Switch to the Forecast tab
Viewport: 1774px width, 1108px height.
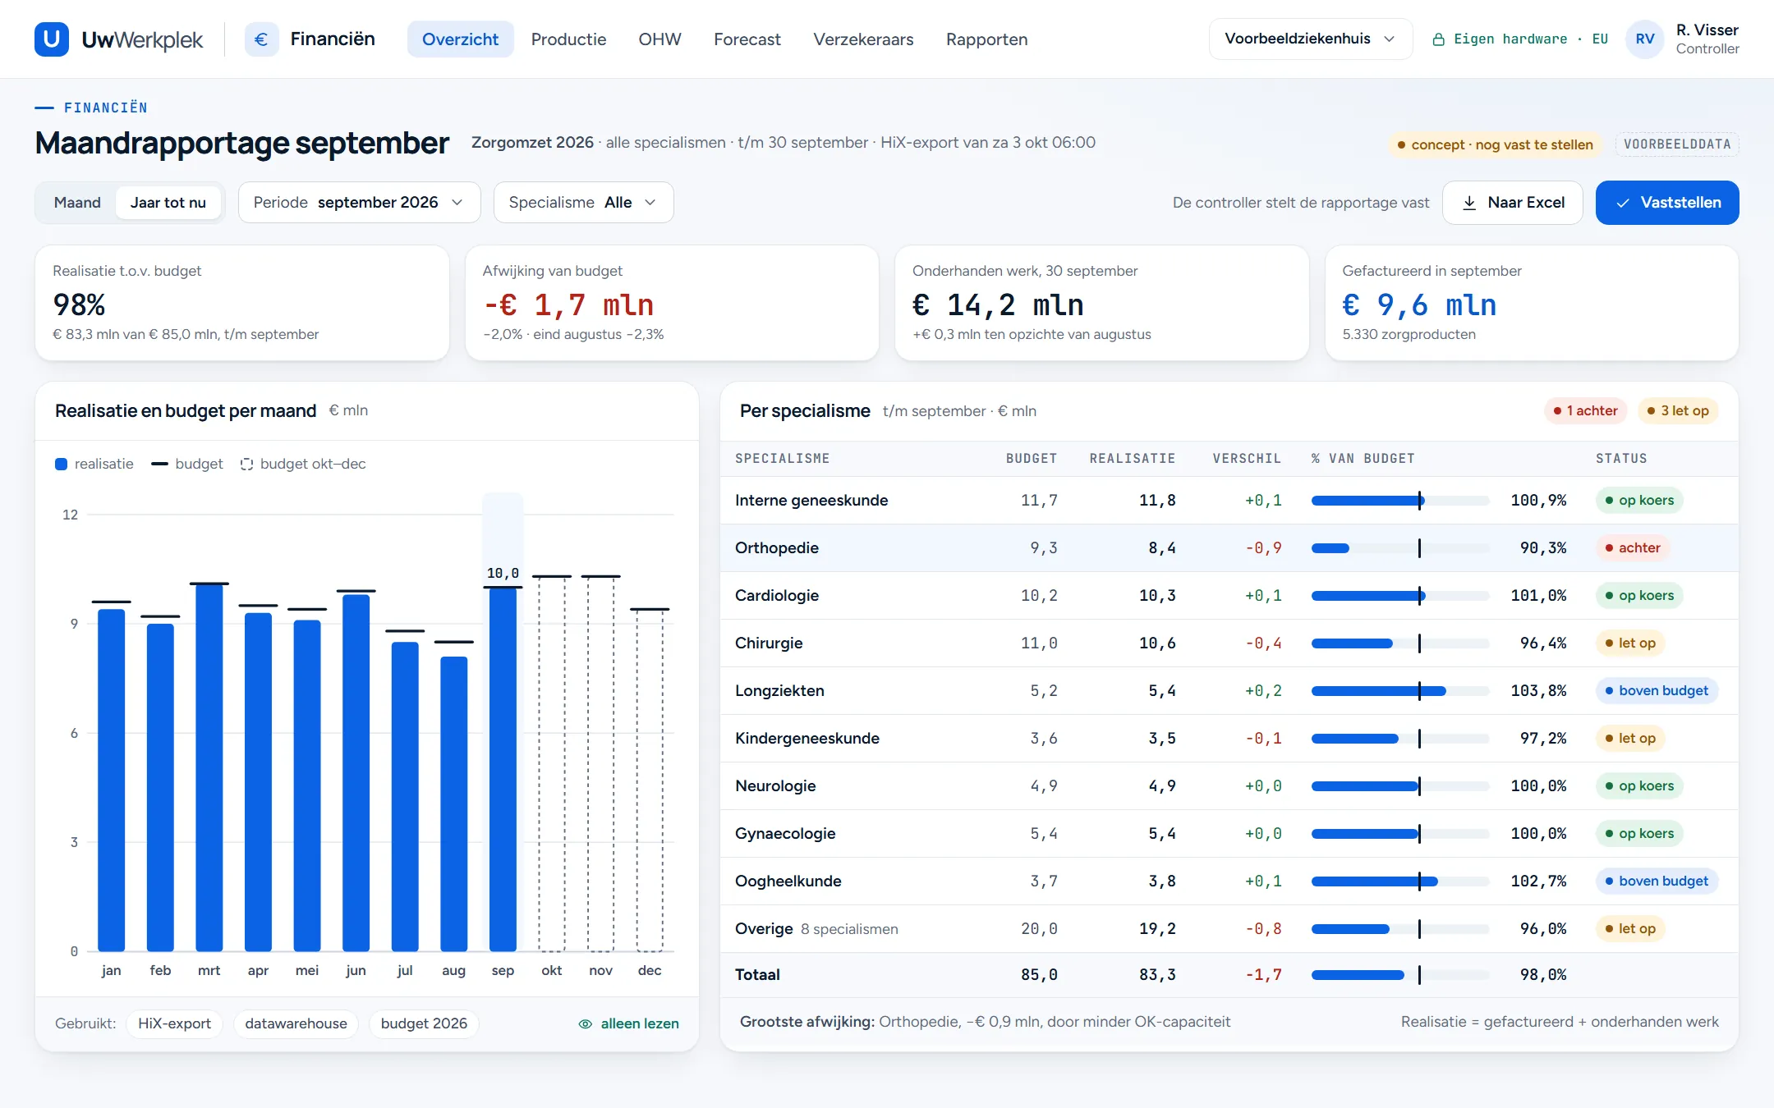[x=747, y=39]
